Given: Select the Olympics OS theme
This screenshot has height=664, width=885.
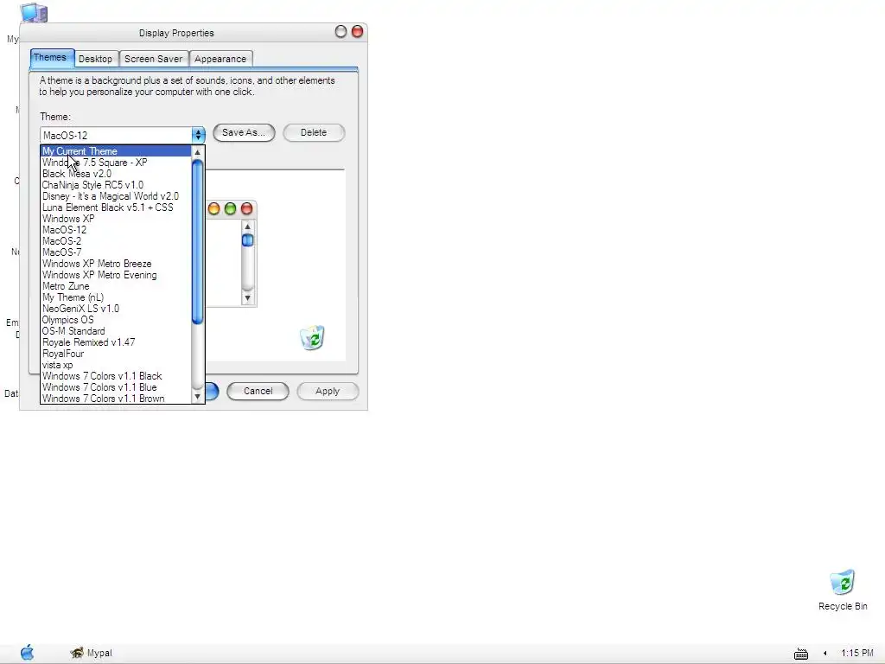Looking at the screenshot, I should coord(117,320).
